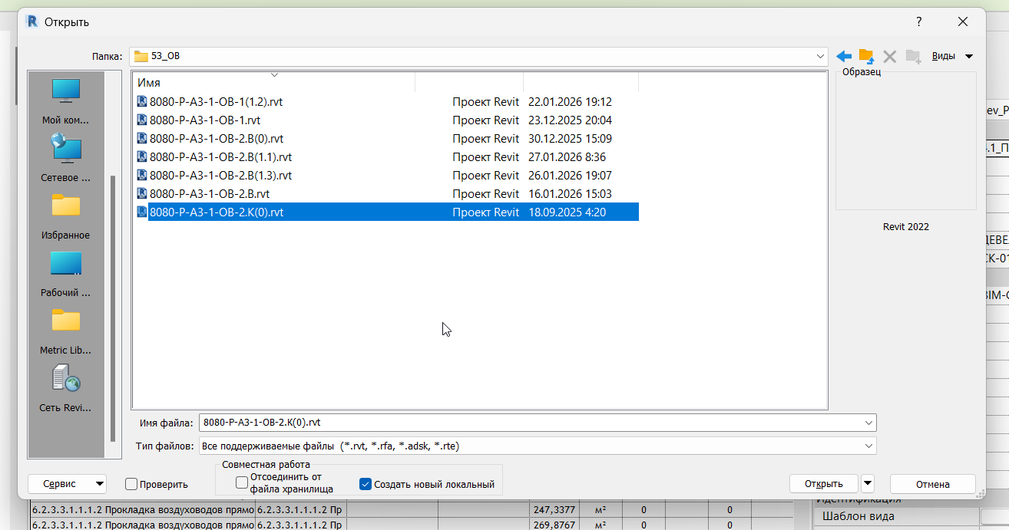Screen dimensions: 1009x530
Task: Click value 269,8767 in background schedule
Action: coord(553,524)
